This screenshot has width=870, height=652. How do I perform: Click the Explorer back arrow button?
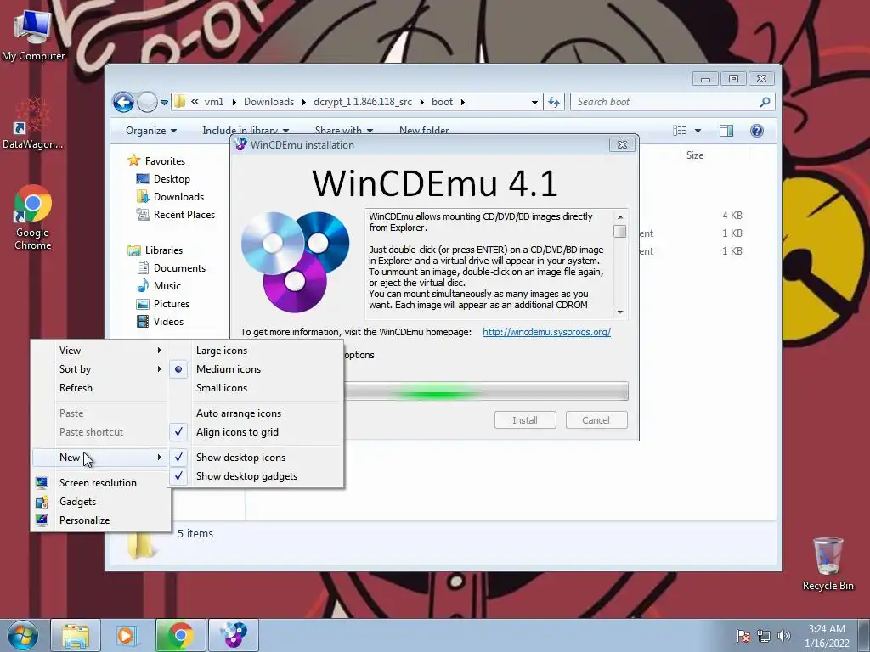pyautogui.click(x=123, y=102)
